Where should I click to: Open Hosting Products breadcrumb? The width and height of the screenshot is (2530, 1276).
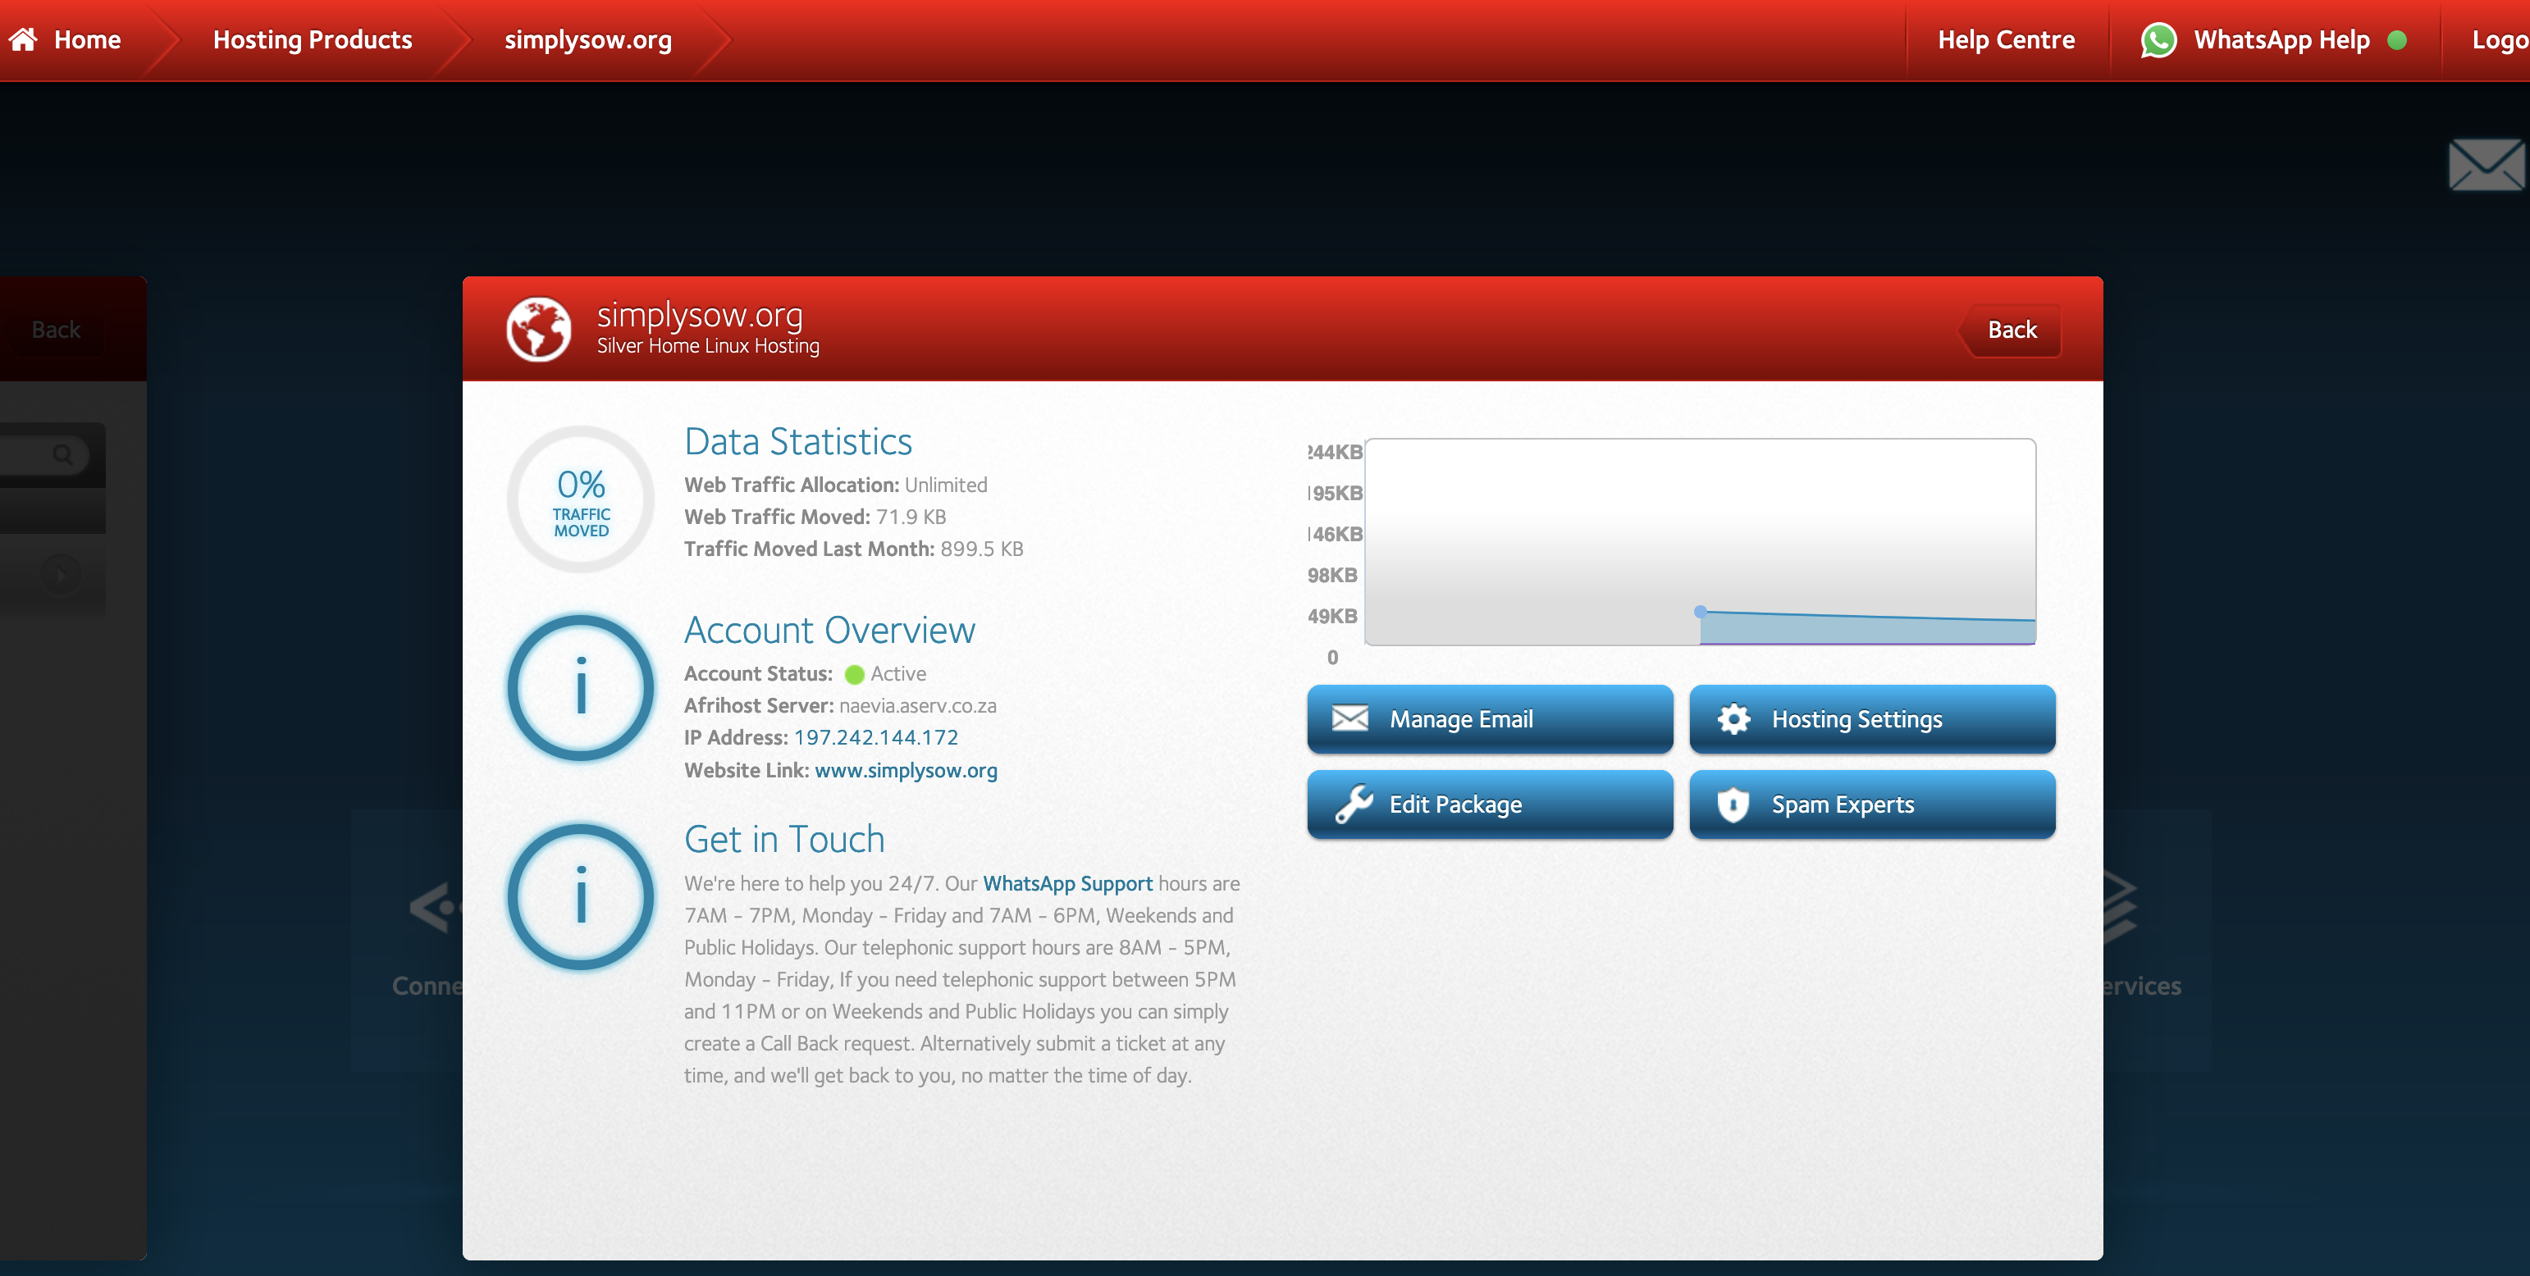(x=313, y=39)
